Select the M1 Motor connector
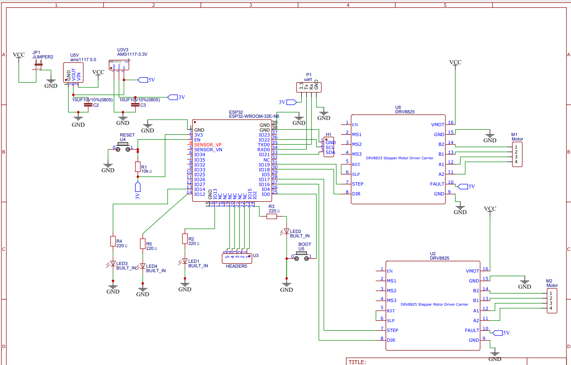The image size is (571, 365). 516,154
